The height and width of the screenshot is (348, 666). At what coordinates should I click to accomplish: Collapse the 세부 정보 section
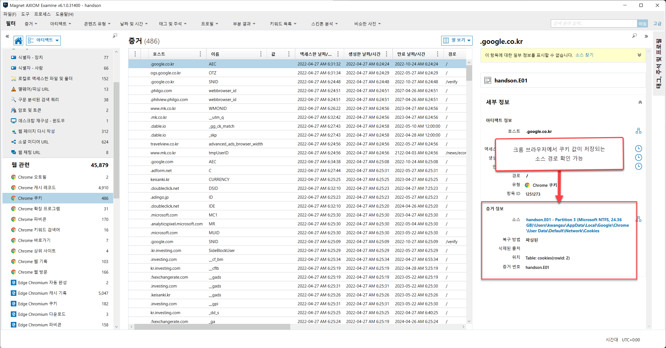pos(640,102)
